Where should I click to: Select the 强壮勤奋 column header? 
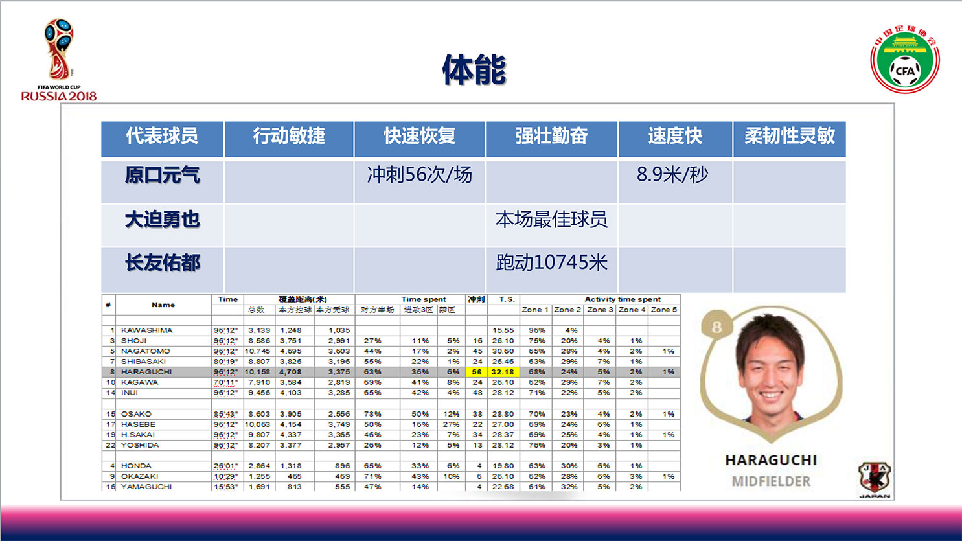pyautogui.click(x=551, y=137)
